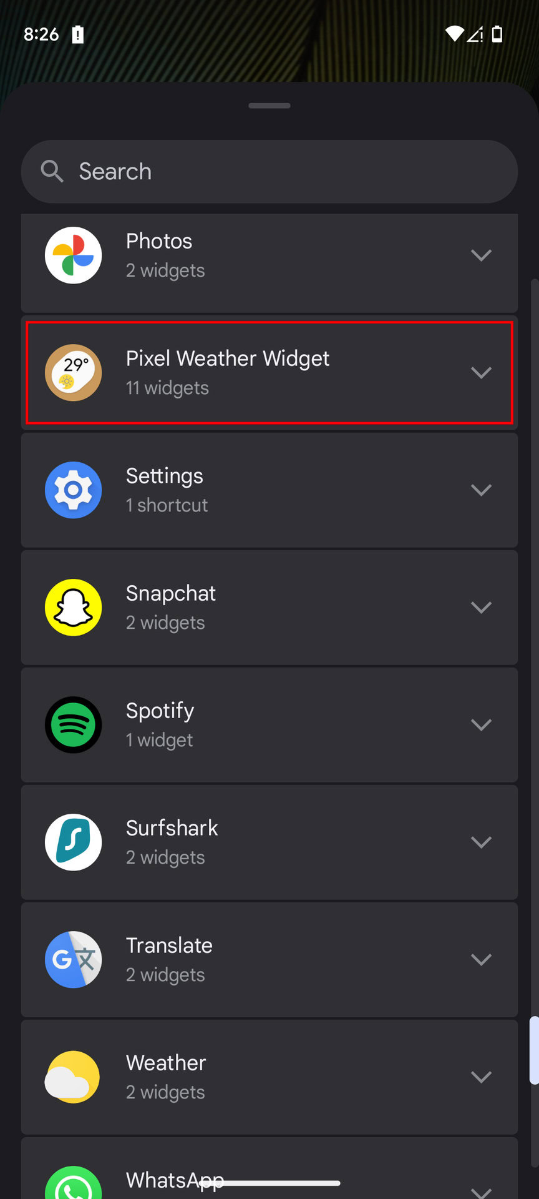Click in the Search widgets field
539x1199 pixels.
(281, 172)
